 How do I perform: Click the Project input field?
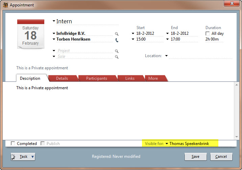pyautogui.click(x=84, y=51)
